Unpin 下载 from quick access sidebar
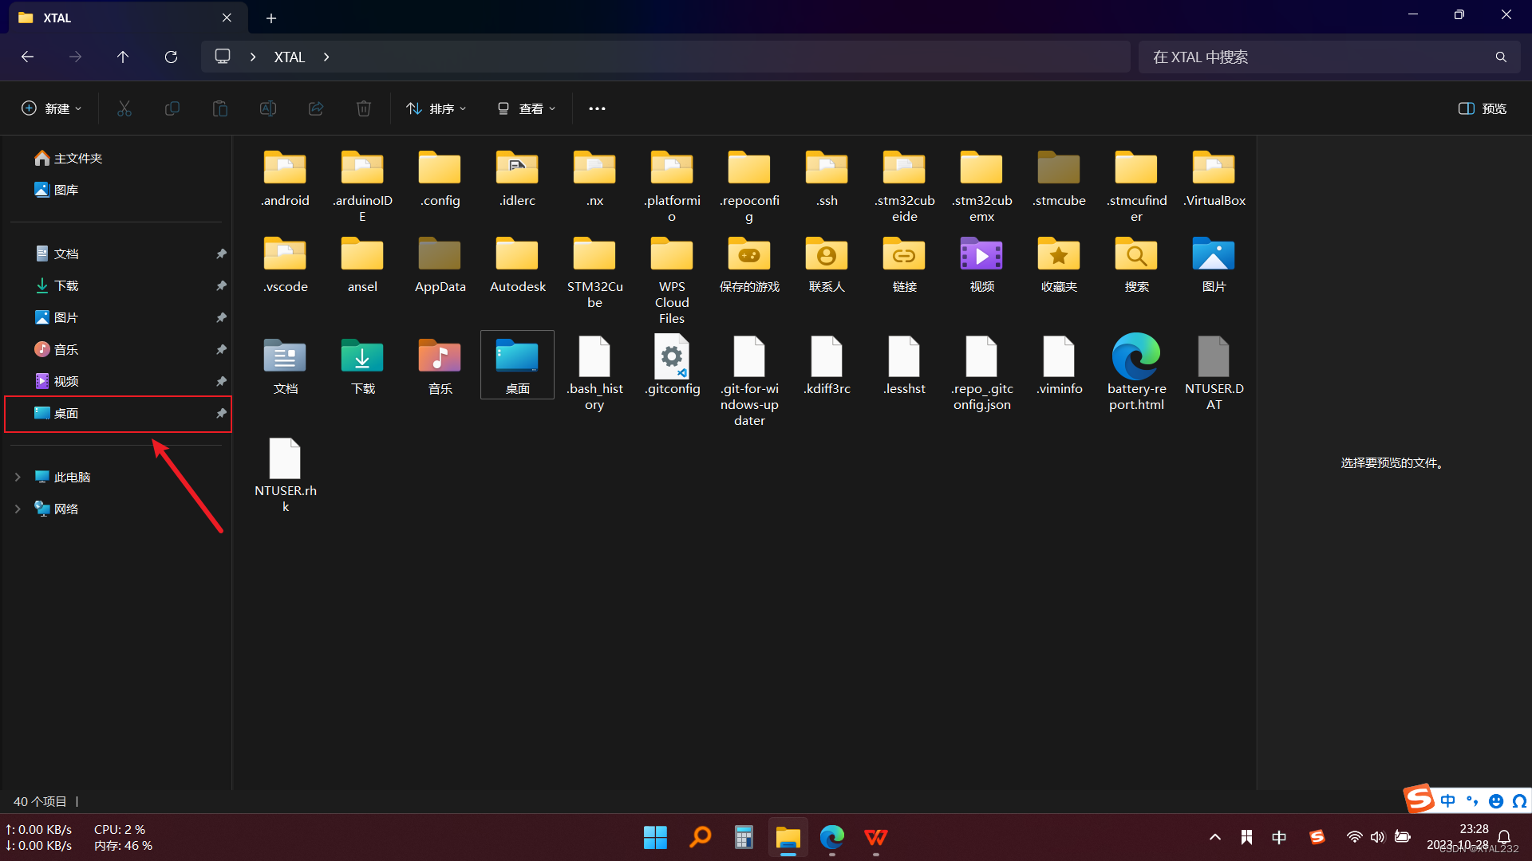The image size is (1532, 861). [x=221, y=285]
